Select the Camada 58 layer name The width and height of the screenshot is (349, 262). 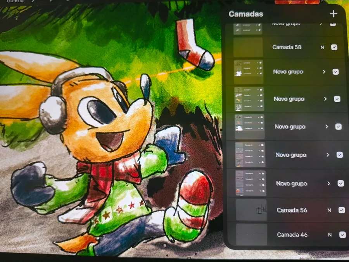click(x=287, y=47)
